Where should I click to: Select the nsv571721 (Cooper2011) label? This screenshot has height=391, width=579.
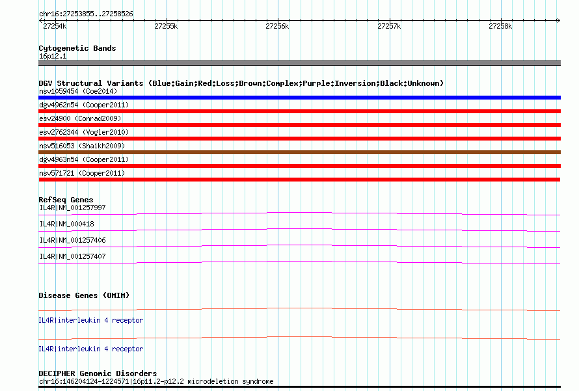pyautogui.click(x=82, y=173)
